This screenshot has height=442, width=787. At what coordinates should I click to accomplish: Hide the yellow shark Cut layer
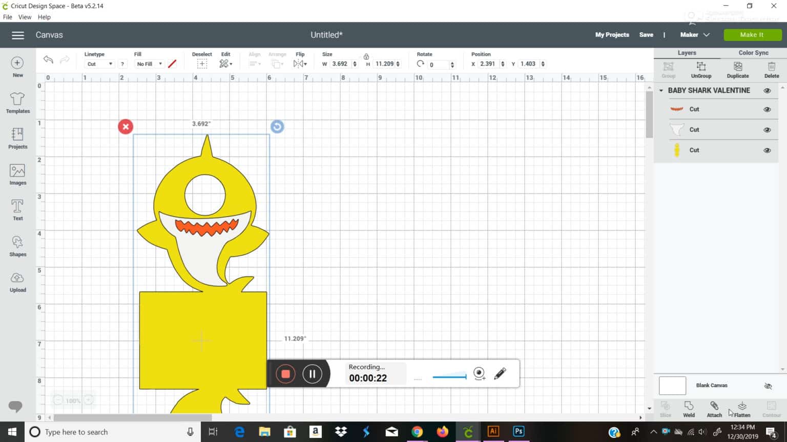[767, 150]
